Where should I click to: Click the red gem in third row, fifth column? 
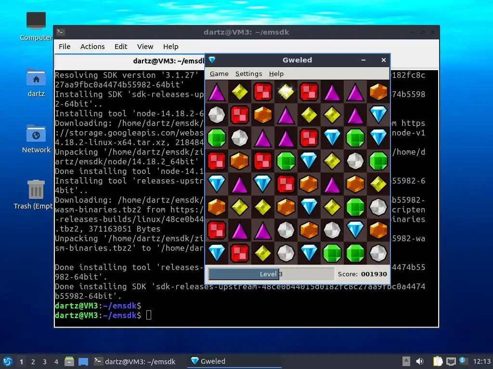point(309,138)
